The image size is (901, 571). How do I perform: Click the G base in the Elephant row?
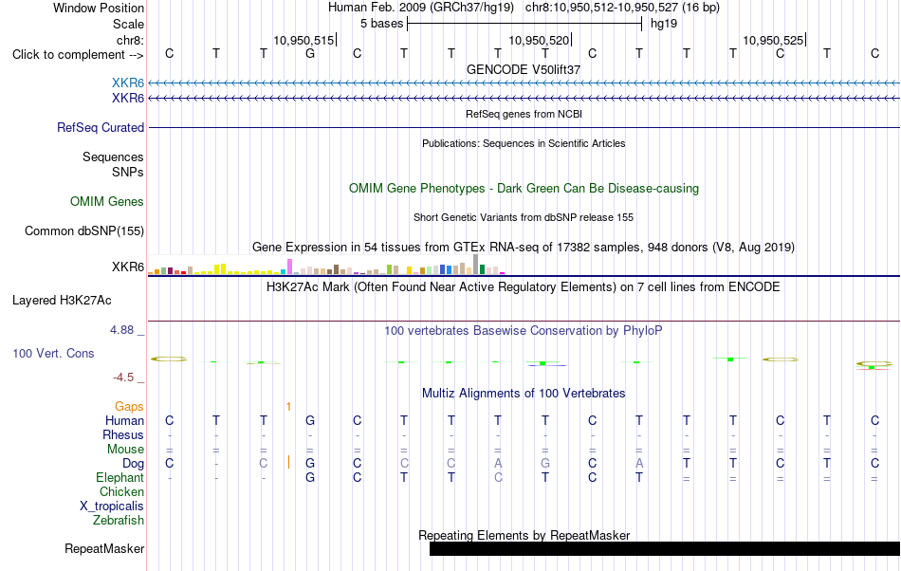pyautogui.click(x=310, y=477)
